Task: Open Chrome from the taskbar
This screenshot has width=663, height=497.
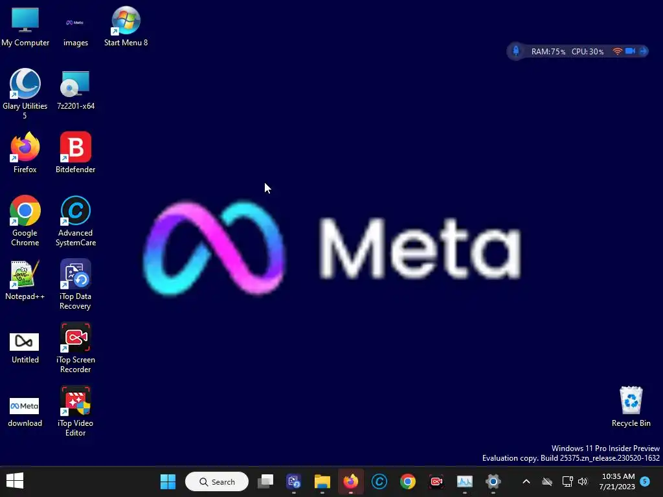Action: point(408,481)
